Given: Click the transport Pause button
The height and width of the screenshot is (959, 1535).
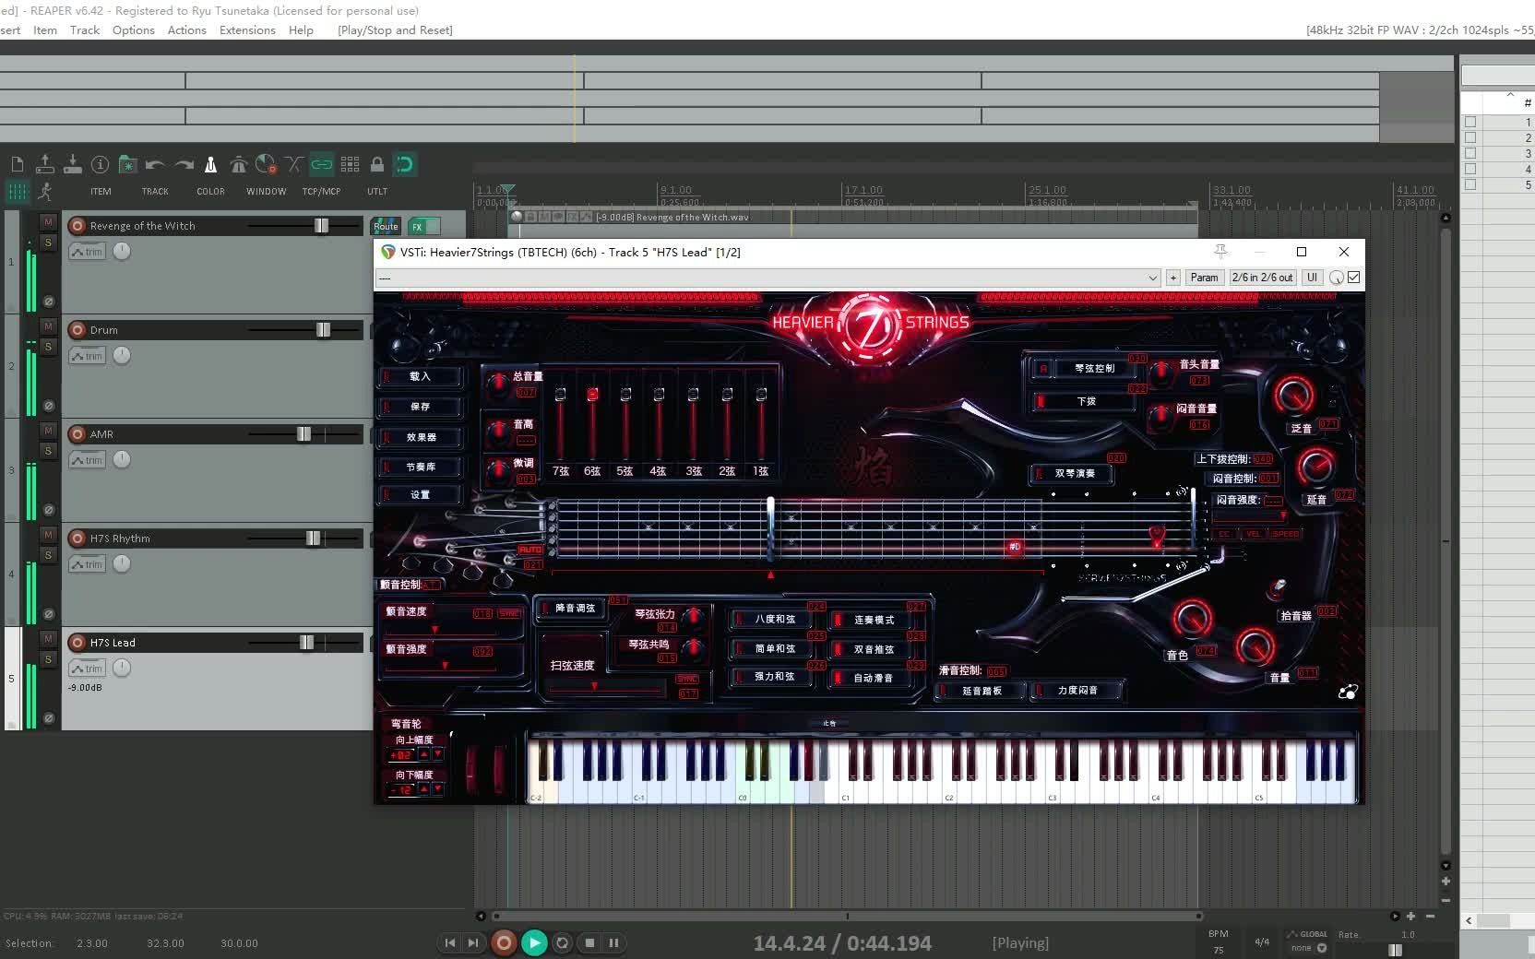Looking at the screenshot, I should pyautogui.click(x=613, y=942).
